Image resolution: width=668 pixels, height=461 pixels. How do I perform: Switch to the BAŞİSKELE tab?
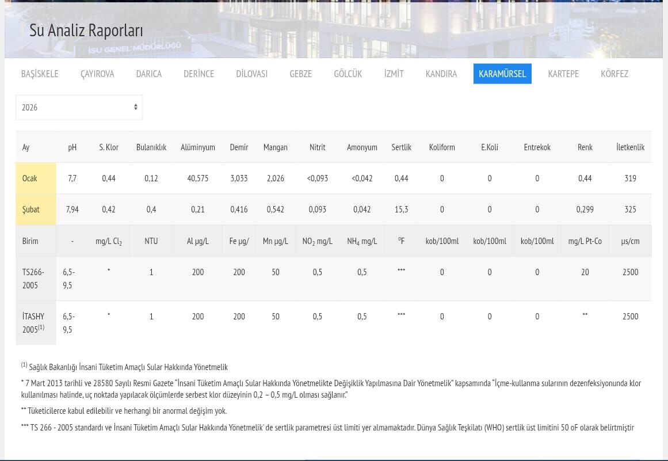pyautogui.click(x=40, y=74)
